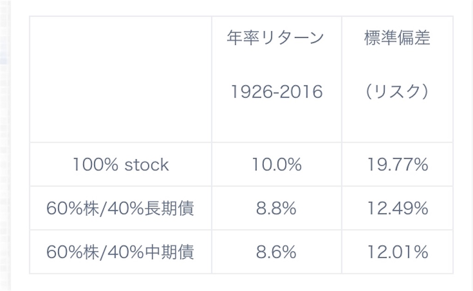Click the empty top-left header cell
Viewport: 473px width, 291px height.
(x=121, y=79)
